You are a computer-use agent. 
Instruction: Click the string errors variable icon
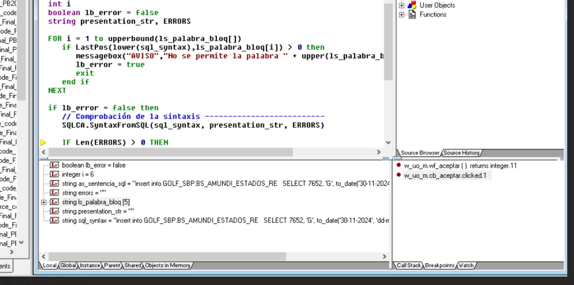(x=55, y=193)
